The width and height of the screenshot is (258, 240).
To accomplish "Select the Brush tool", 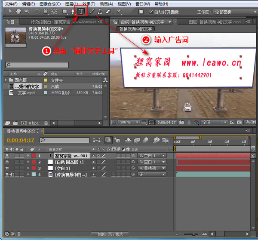I will click(92, 12).
